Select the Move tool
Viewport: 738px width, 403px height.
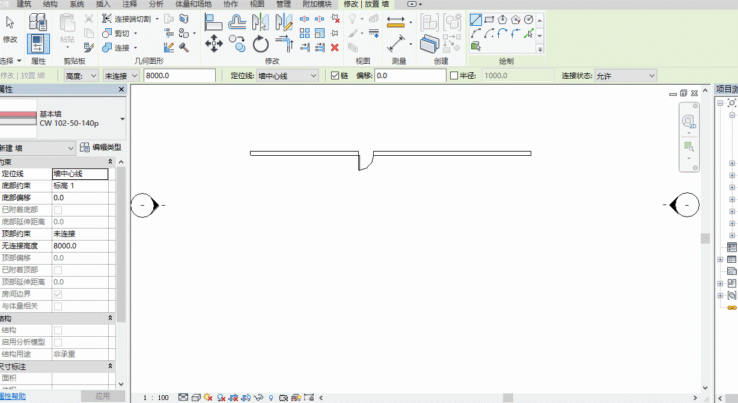tap(213, 43)
